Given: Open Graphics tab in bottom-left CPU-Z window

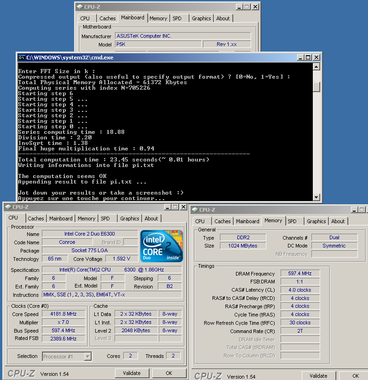Looking at the screenshot, I should [130, 219].
